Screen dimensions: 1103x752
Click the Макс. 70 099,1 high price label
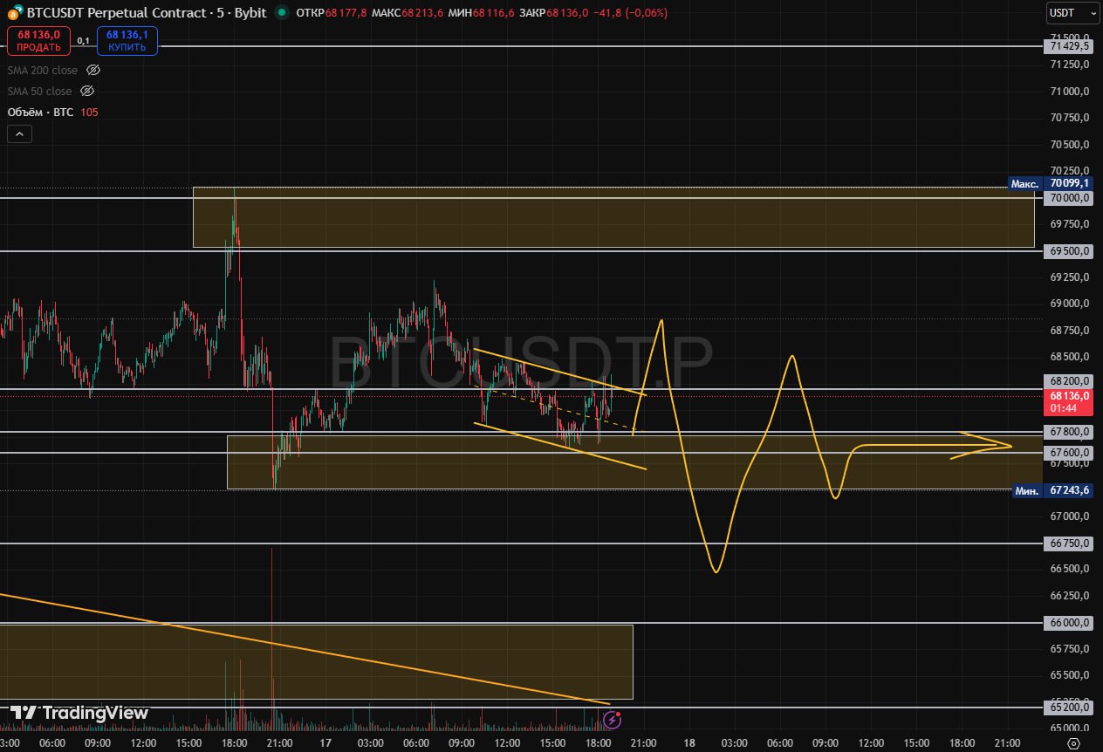1051,183
